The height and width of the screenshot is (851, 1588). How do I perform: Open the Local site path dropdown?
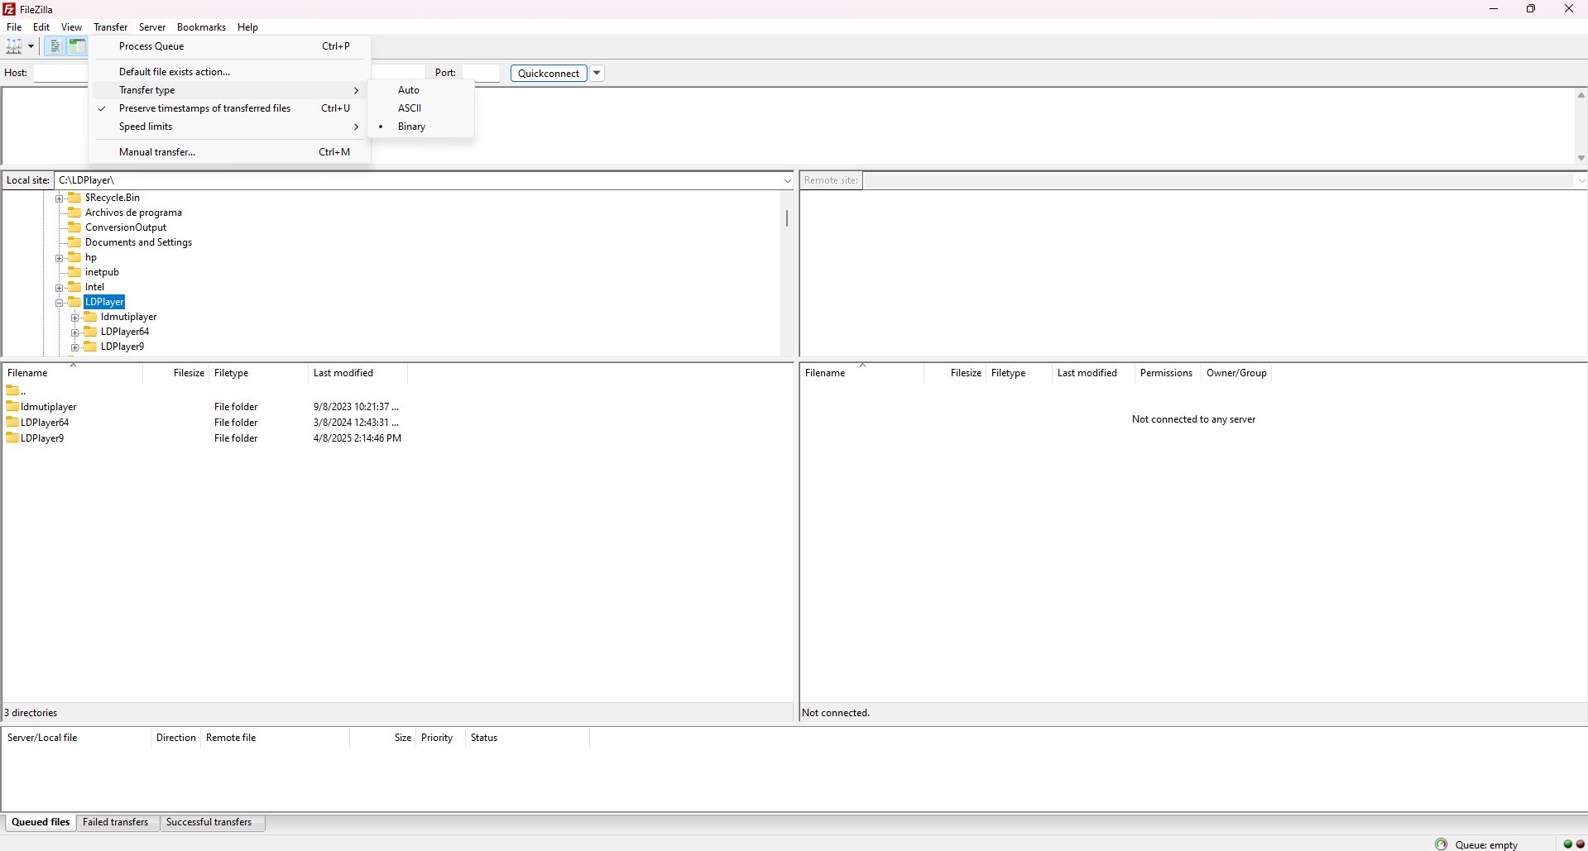click(x=787, y=180)
